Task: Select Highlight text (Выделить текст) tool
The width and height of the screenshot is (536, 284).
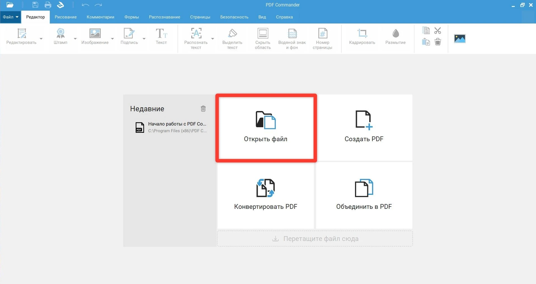Action: (232, 34)
